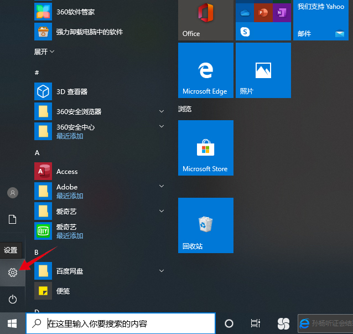Open the 邮件 Mail tile
This screenshot has height=334, width=353.
321,20
